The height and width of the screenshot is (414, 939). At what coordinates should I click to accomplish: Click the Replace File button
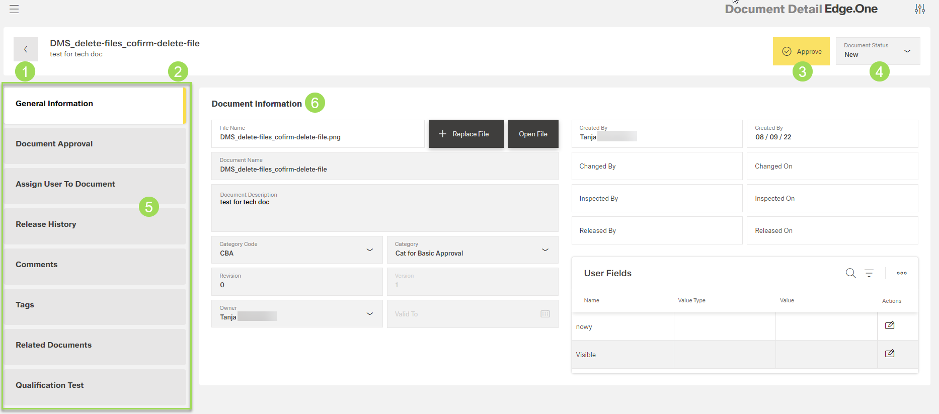point(466,134)
